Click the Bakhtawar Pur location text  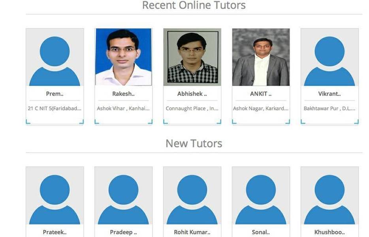pyautogui.click(x=329, y=109)
